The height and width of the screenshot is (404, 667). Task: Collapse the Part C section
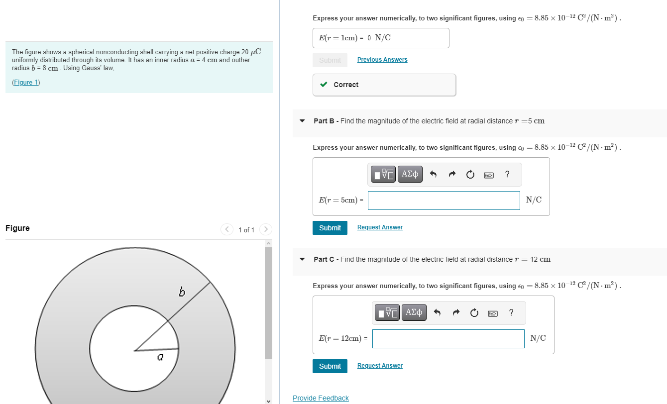coord(302,259)
